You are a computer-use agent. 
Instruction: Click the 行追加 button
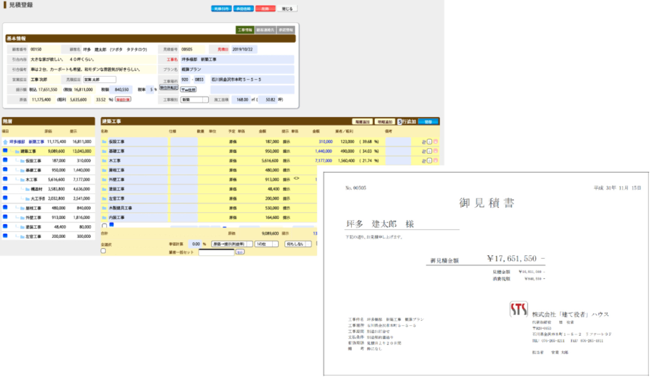pos(409,122)
